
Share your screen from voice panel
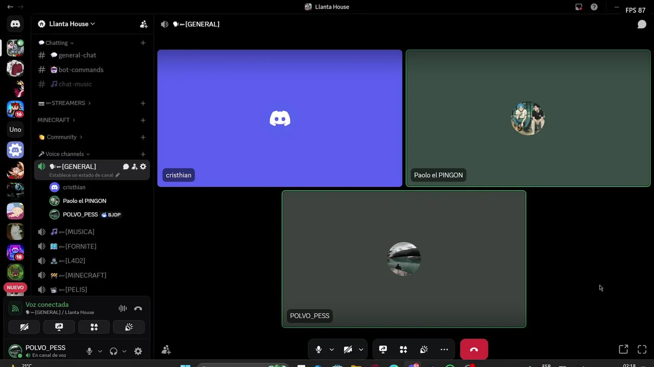click(59, 327)
